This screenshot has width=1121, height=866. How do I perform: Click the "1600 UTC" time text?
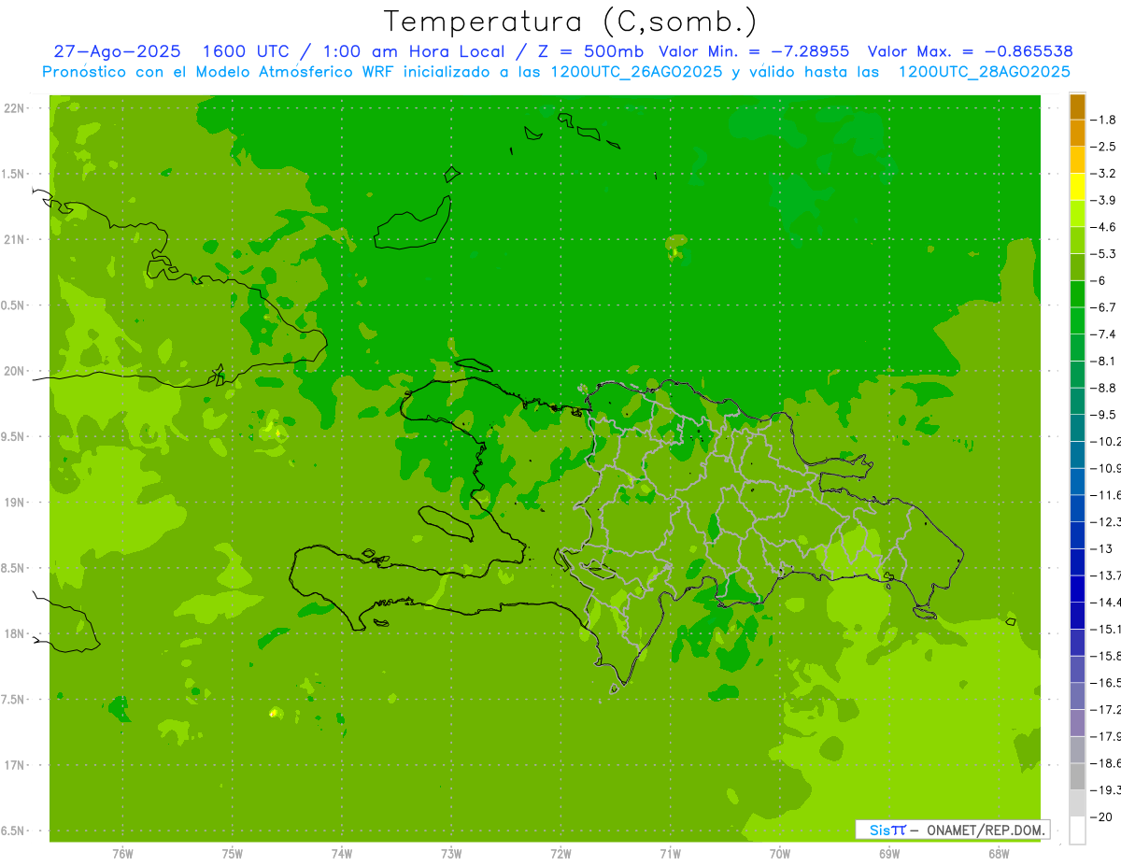coord(246,51)
